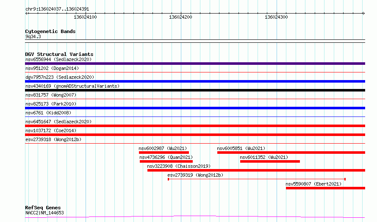Screen dimensions: 377x222
Task: Click ruler position 136024100
Action: [85, 17]
